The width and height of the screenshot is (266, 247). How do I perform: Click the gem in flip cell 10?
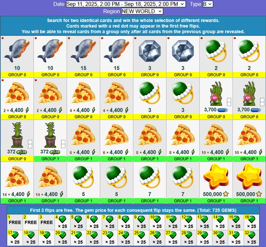pos(157,220)
